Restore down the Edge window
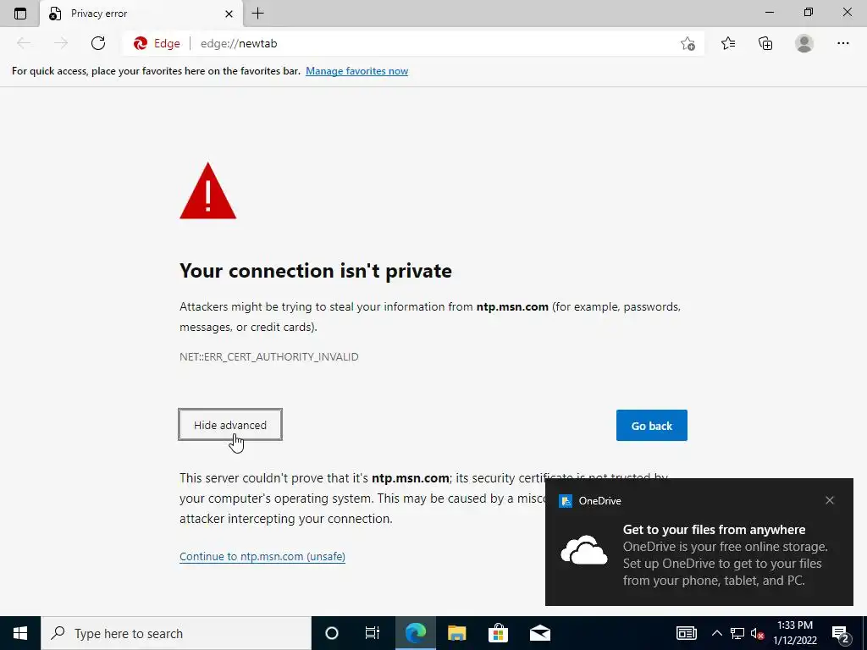This screenshot has width=867, height=650. click(x=809, y=12)
